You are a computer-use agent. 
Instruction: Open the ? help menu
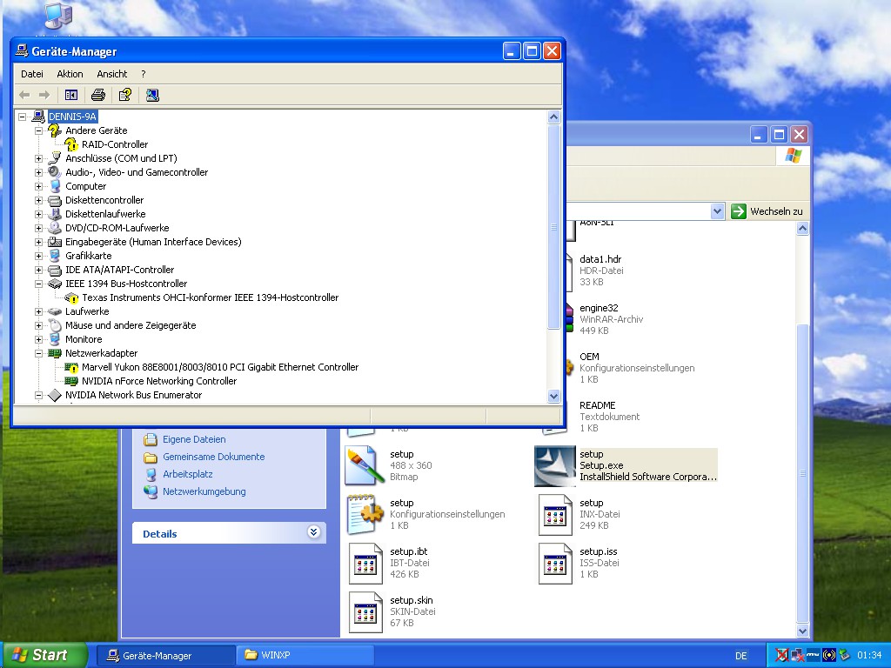tap(144, 74)
